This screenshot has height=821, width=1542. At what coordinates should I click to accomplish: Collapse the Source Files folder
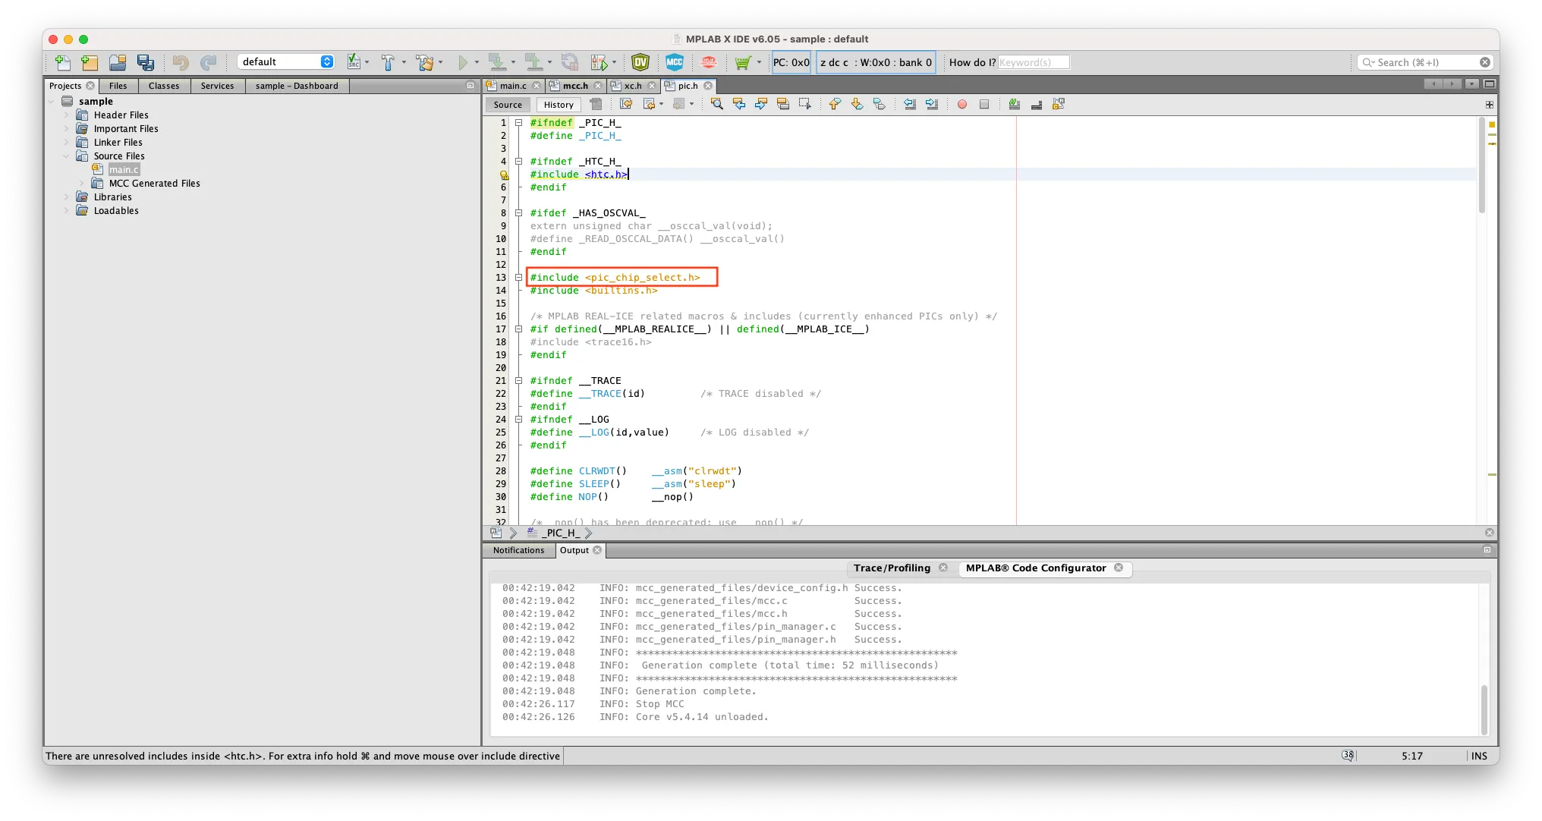[66, 156]
